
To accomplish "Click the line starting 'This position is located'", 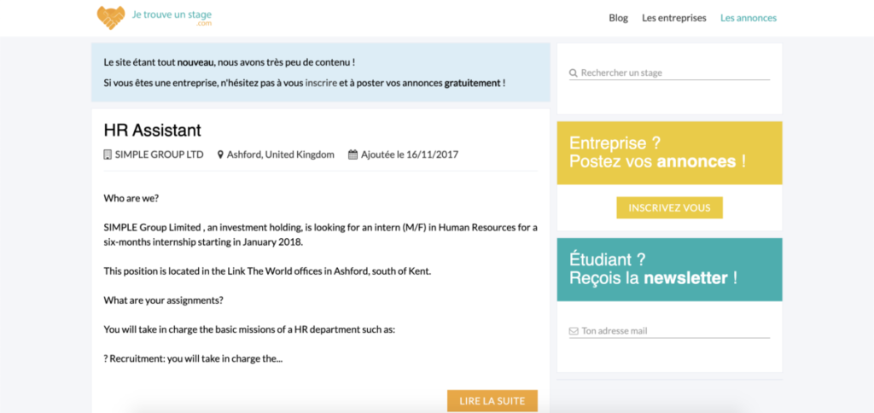I will tap(267, 271).
